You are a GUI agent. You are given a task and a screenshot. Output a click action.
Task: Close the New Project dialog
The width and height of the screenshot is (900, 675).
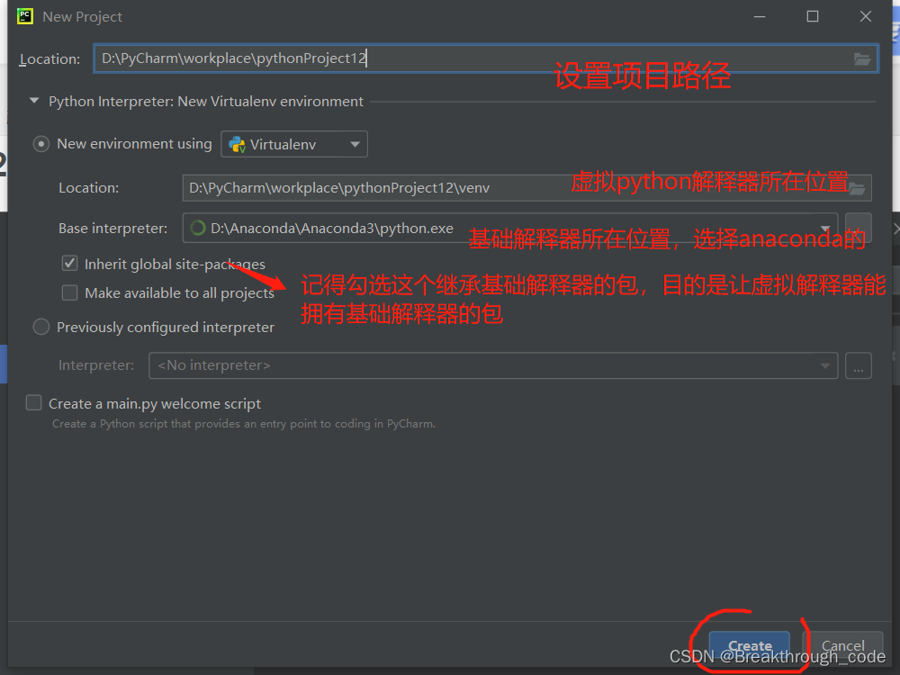(x=866, y=16)
